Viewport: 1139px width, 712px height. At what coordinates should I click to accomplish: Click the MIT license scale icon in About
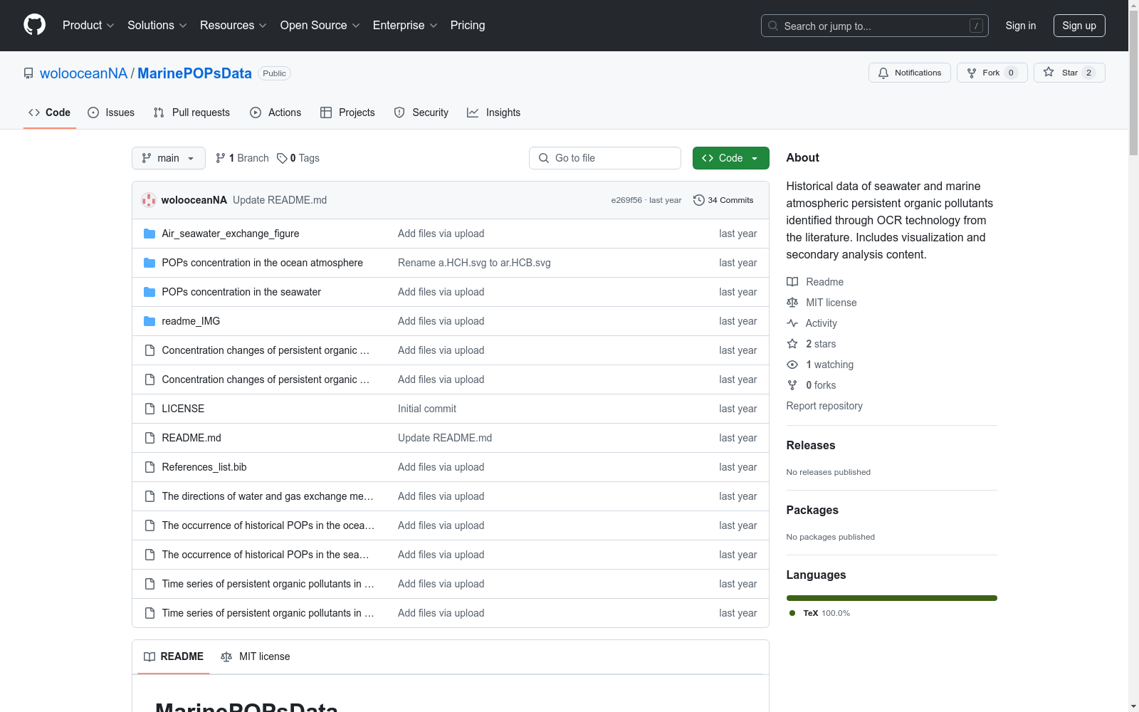pos(792,303)
